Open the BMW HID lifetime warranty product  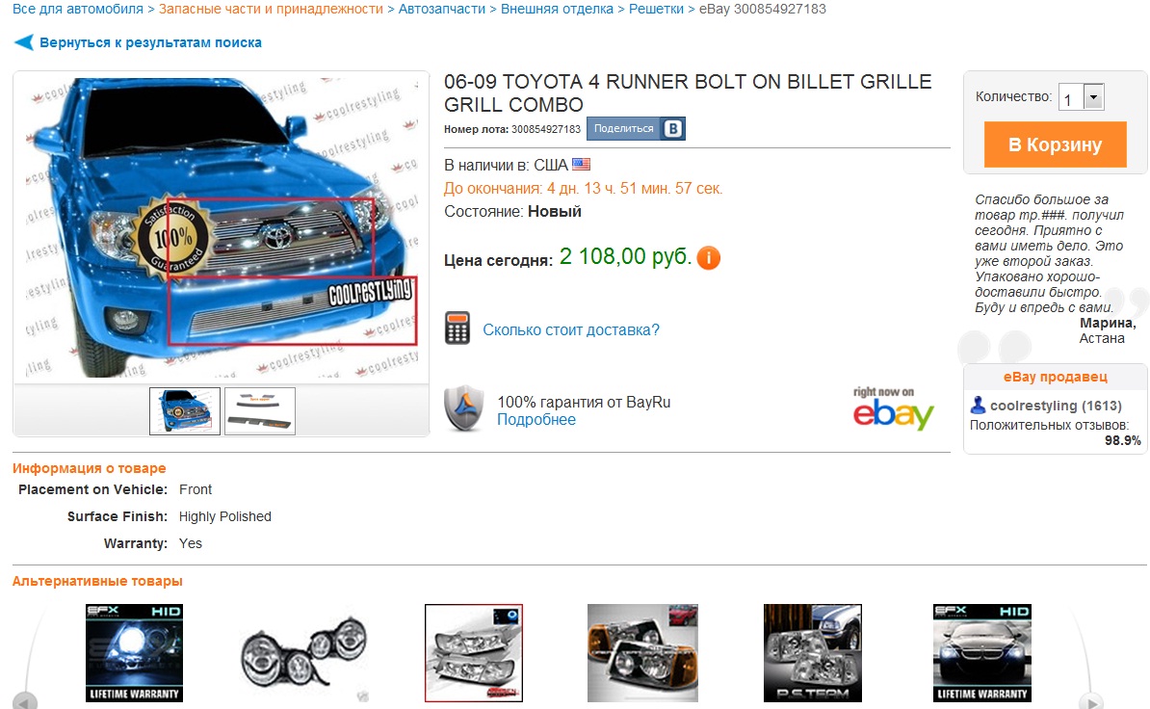click(x=982, y=652)
